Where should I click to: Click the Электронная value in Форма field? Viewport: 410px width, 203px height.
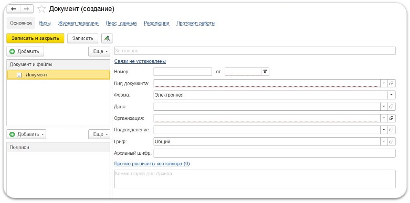click(x=169, y=95)
